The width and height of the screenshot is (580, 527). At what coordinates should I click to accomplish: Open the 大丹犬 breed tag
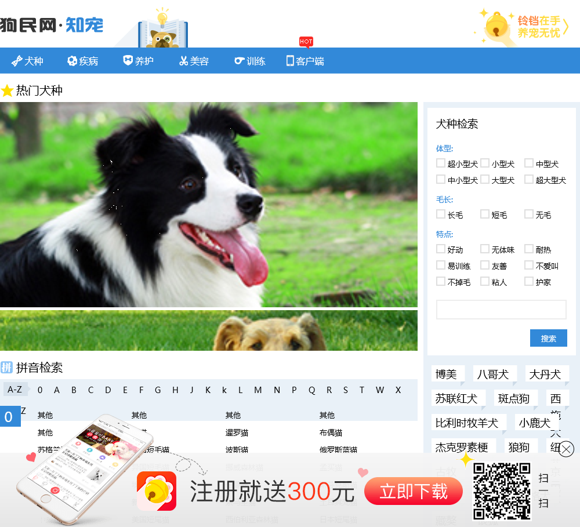click(x=547, y=375)
